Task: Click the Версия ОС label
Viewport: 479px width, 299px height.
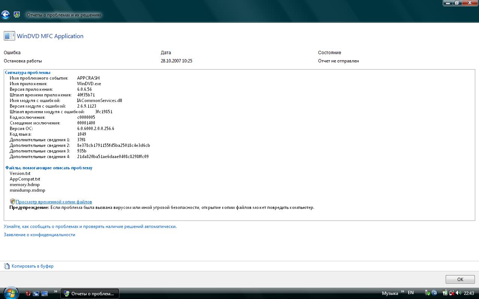Action: coord(21,129)
